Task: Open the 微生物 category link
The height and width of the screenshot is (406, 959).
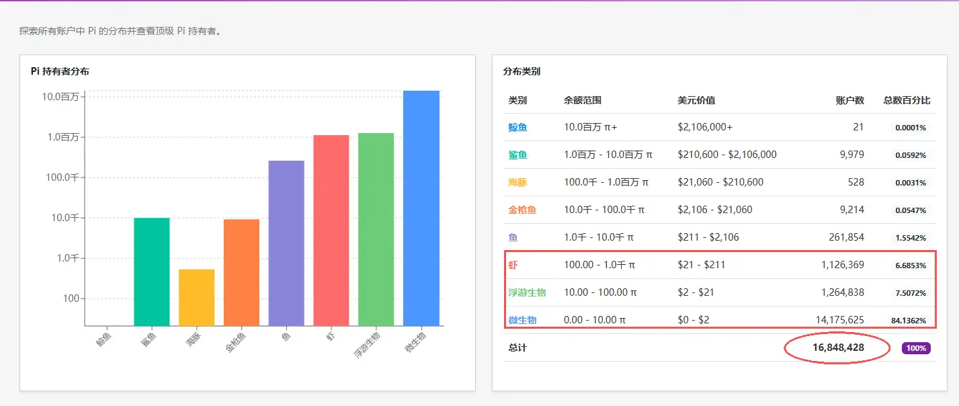Action: pos(522,320)
